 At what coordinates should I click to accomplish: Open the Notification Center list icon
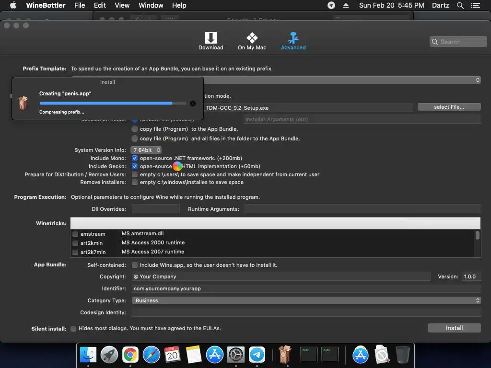pos(475,5)
